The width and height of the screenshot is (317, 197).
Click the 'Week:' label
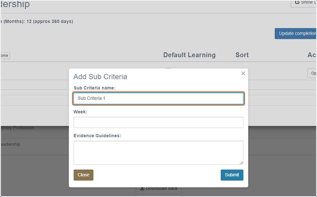tap(80, 112)
